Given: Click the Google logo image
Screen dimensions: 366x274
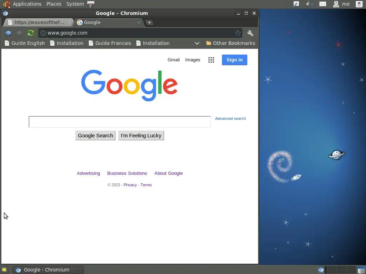Looking at the screenshot, I should [129, 85].
